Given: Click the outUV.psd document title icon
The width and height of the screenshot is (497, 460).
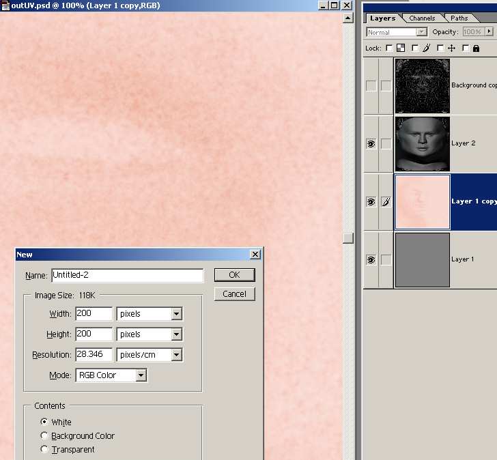Looking at the screenshot, I should coord(5,5).
